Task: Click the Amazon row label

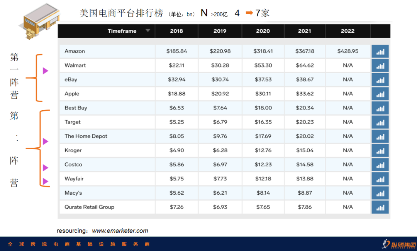Action: tap(75, 51)
